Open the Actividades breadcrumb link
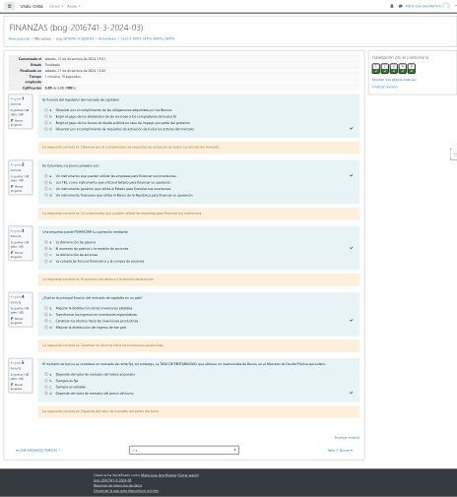The width and height of the screenshot is (457, 497). click(107, 38)
